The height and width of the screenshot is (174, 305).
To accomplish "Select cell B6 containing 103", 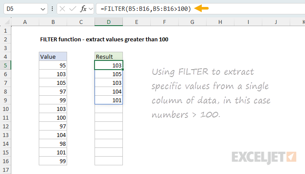I will (53, 74).
